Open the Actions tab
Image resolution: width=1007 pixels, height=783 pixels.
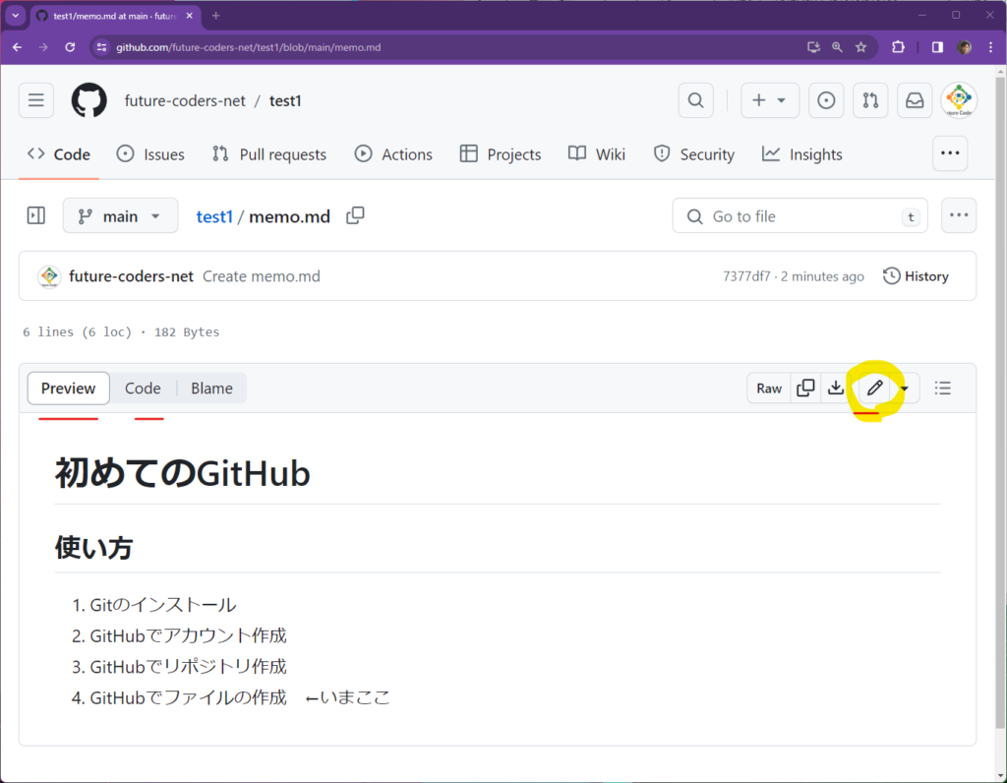click(x=393, y=154)
